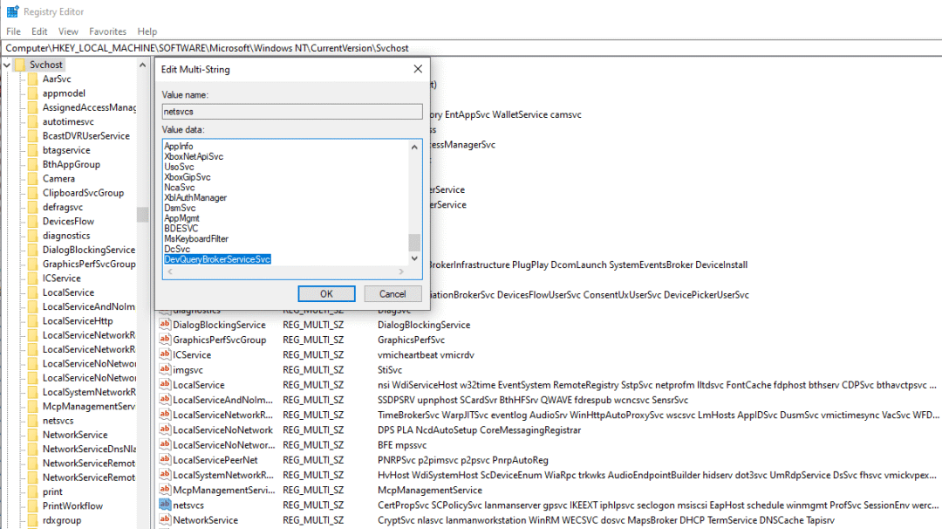This screenshot has height=529, width=942.
Task: Click the NetworkService value icon
Action: click(x=165, y=519)
